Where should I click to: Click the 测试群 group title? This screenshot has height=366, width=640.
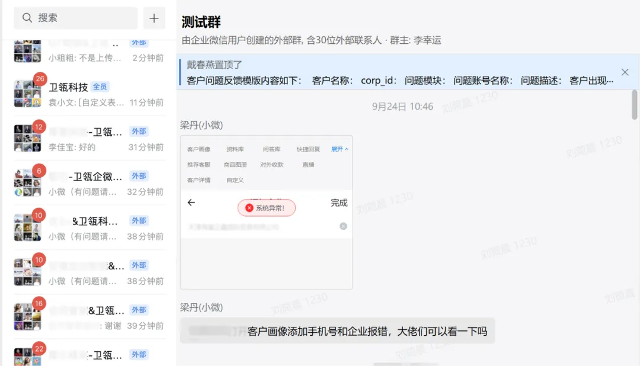[201, 22]
